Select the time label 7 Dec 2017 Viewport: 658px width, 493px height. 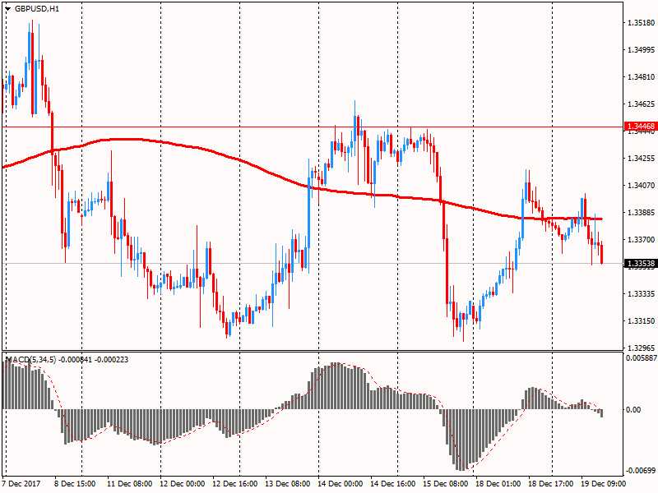coord(21,483)
